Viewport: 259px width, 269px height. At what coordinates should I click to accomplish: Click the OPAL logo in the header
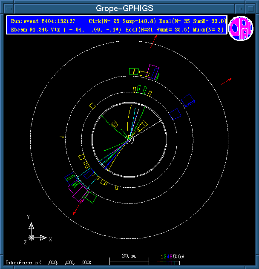241,28
